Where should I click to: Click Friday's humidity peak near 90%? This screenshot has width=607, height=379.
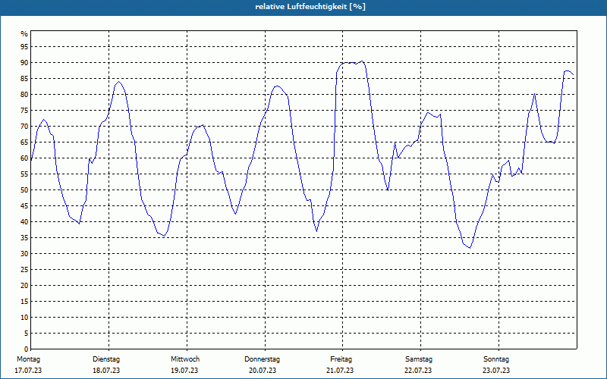tap(362, 61)
